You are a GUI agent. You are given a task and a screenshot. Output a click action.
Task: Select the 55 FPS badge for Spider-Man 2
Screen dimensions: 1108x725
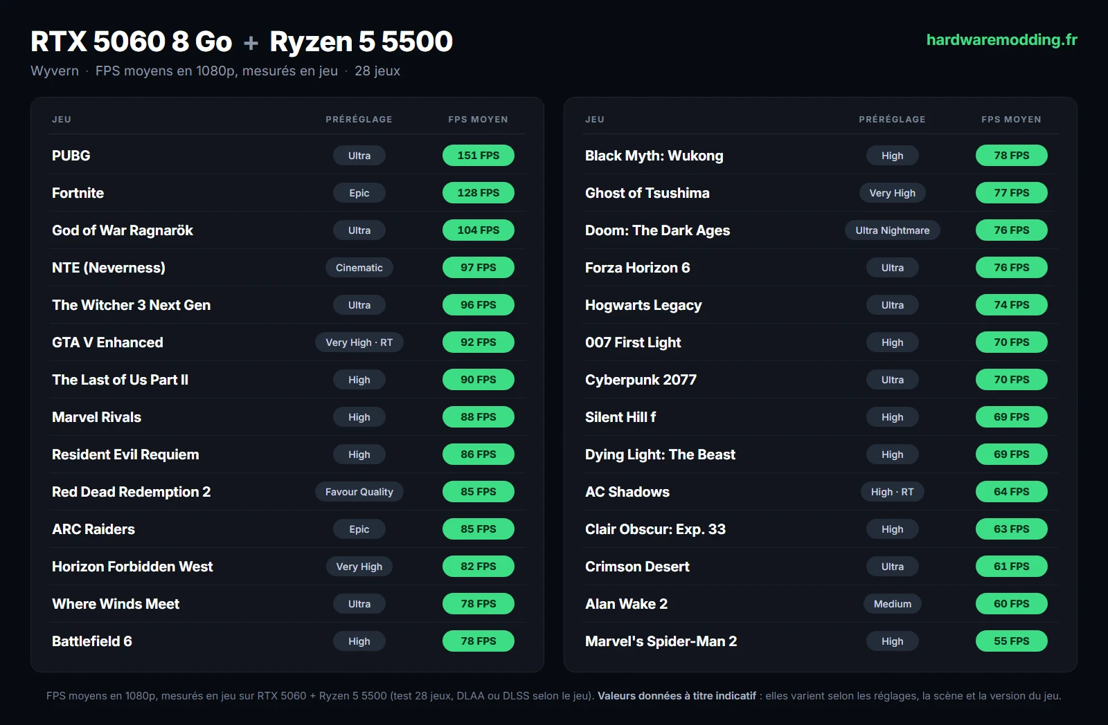pyautogui.click(x=1012, y=641)
